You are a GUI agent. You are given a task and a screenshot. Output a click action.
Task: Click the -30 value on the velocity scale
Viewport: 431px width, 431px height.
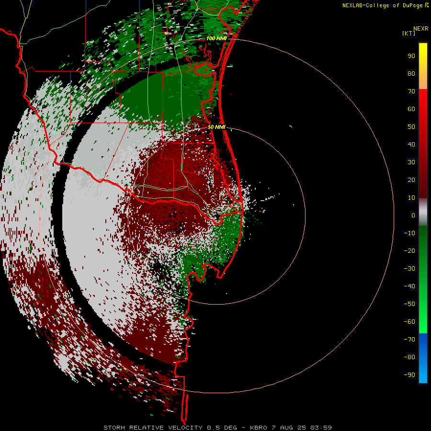click(x=409, y=269)
